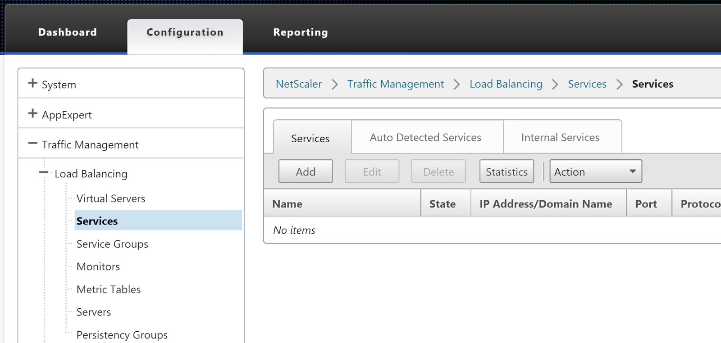Viewport: 721px width, 343px height.
Task: Click the bold Services breadcrumb text
Action: click(653, 84)
